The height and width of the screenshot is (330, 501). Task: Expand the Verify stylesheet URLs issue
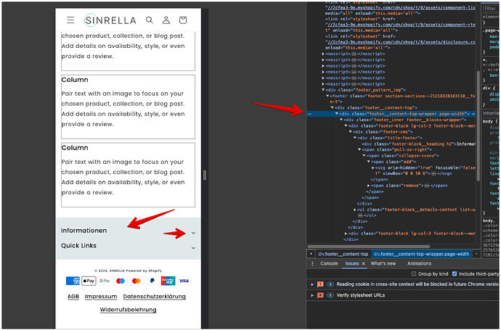pos(312,295)
